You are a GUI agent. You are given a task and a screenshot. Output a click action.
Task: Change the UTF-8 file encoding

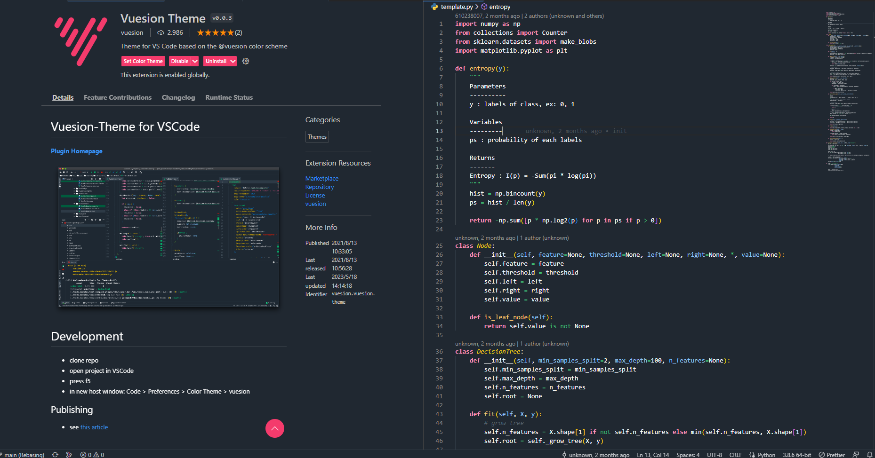click(x=714, y=455)
